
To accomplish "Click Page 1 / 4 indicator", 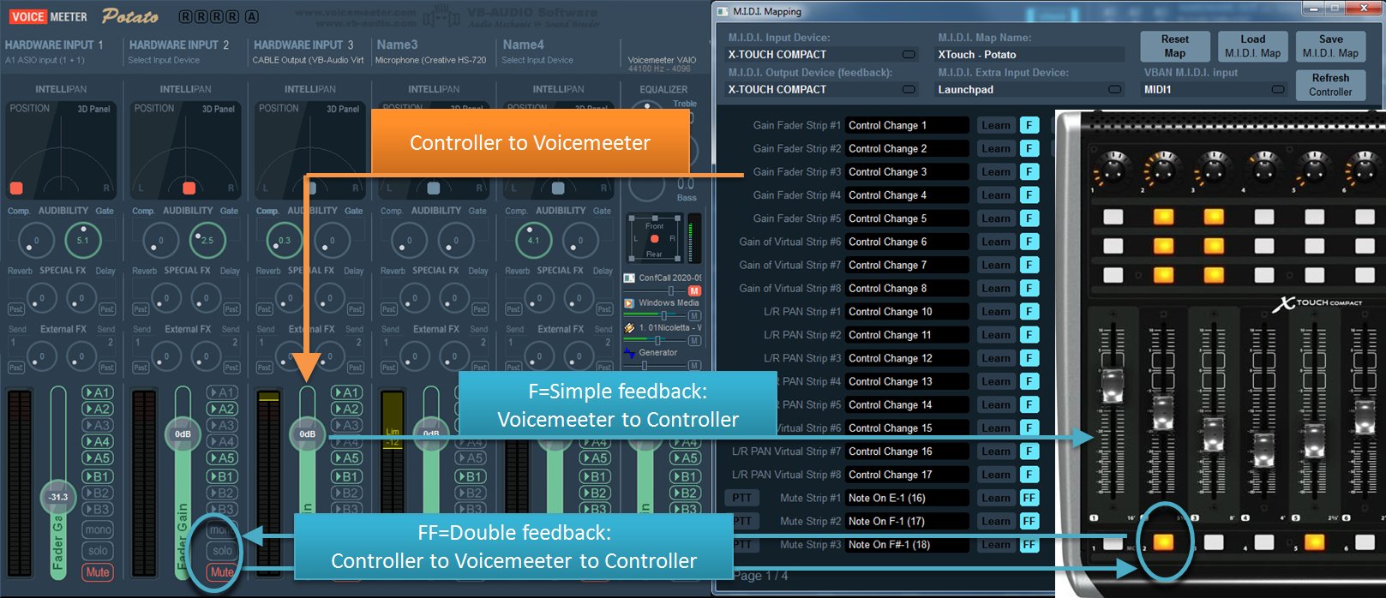I will pyautogui.click(x=761, y=576).
